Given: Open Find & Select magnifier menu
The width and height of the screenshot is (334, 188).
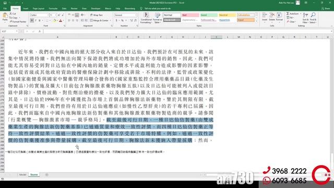Looking at the screenshot, I should coord(313,18).
